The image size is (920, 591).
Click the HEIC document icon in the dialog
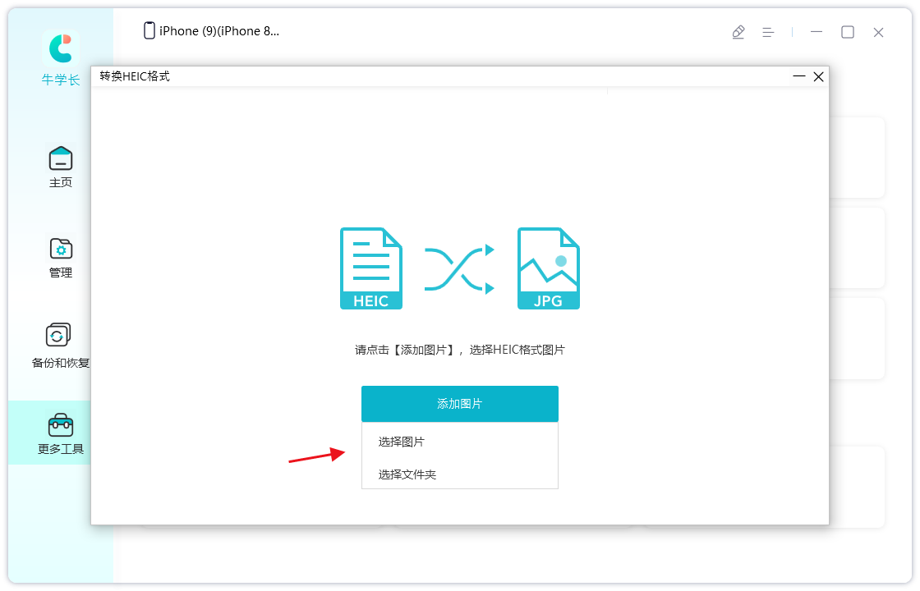(370, 267)
